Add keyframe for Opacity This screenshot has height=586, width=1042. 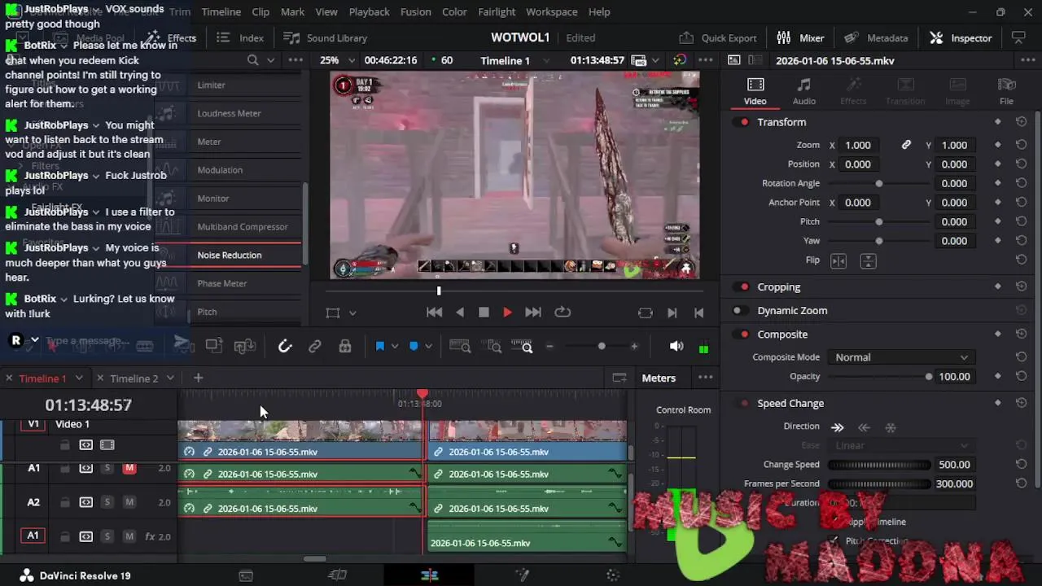click(998, 376)
